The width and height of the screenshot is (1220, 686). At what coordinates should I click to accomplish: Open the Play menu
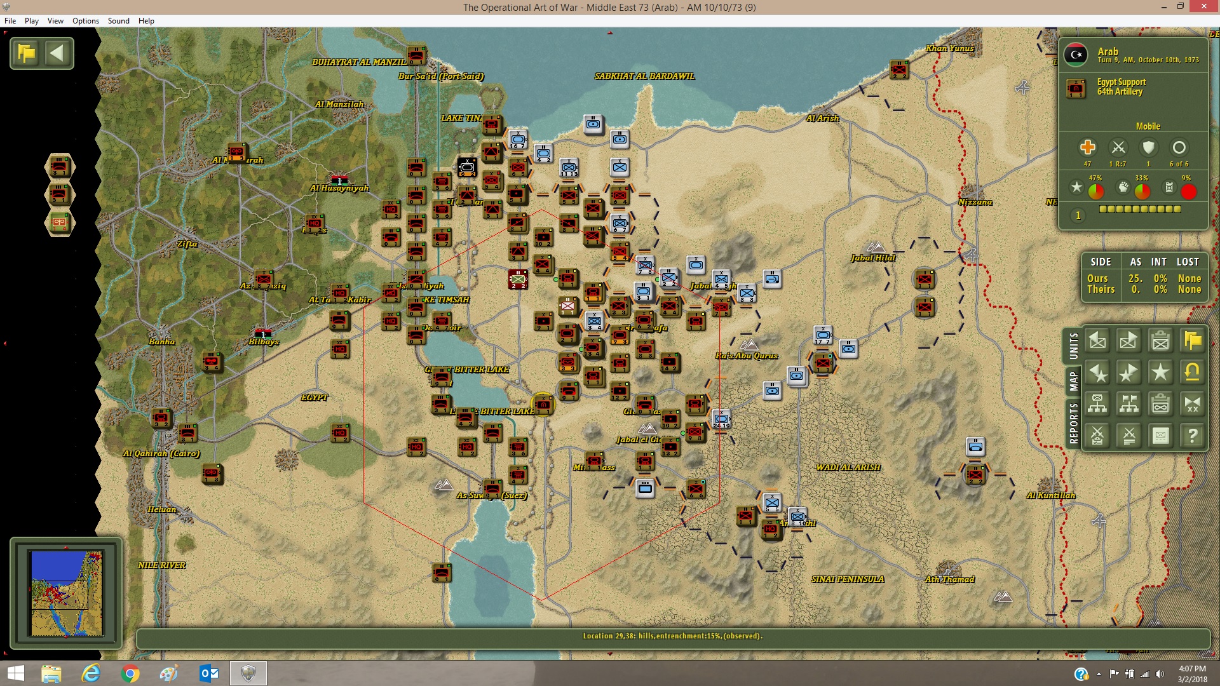(32, 20)
